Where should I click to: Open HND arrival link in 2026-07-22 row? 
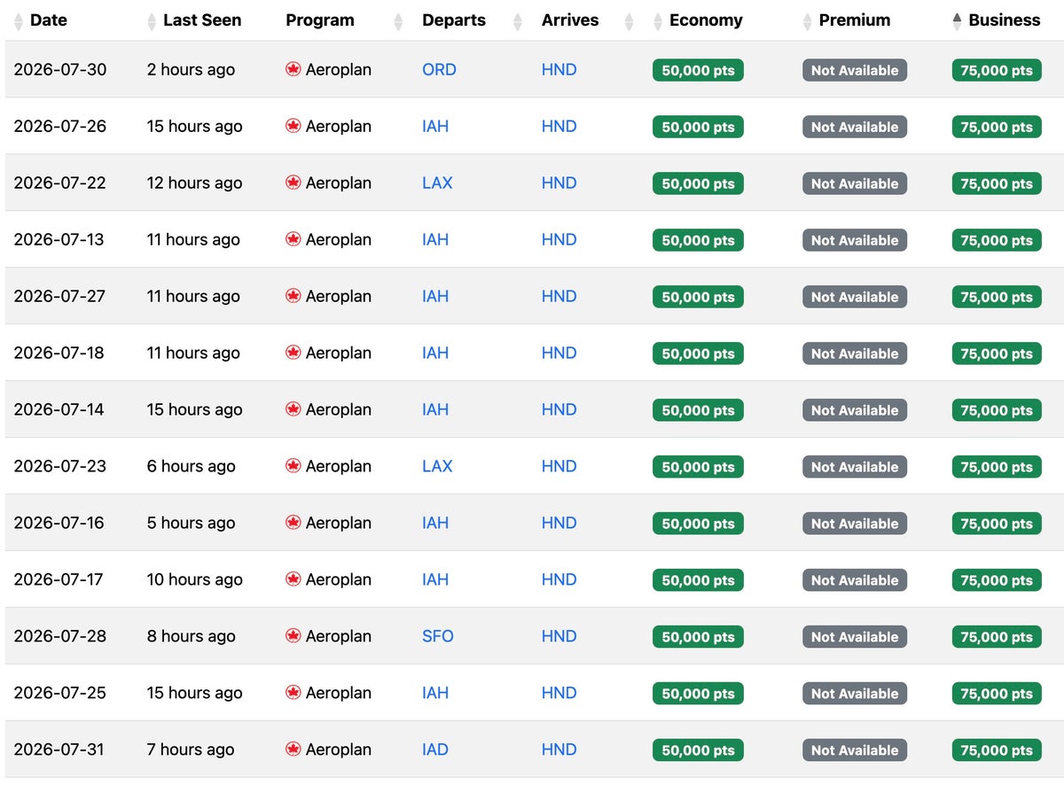coord(559,183)
